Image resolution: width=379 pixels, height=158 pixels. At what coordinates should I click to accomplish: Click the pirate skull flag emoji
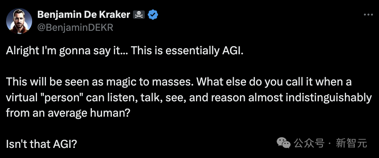pos(139,15)
